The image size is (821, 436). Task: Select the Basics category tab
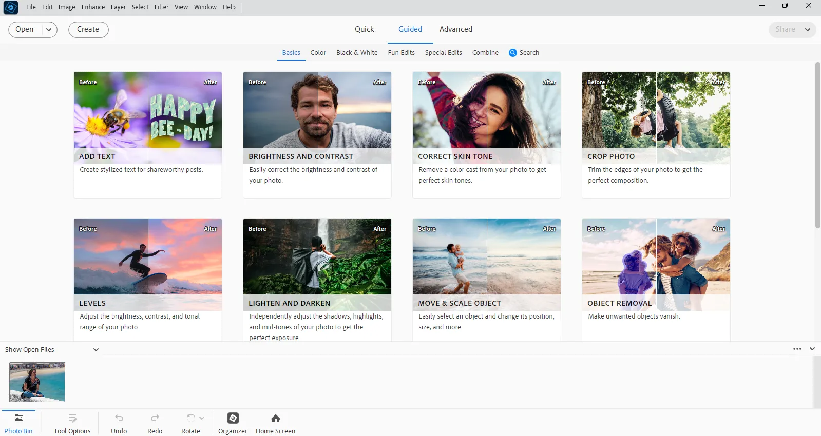pos(291,53)
